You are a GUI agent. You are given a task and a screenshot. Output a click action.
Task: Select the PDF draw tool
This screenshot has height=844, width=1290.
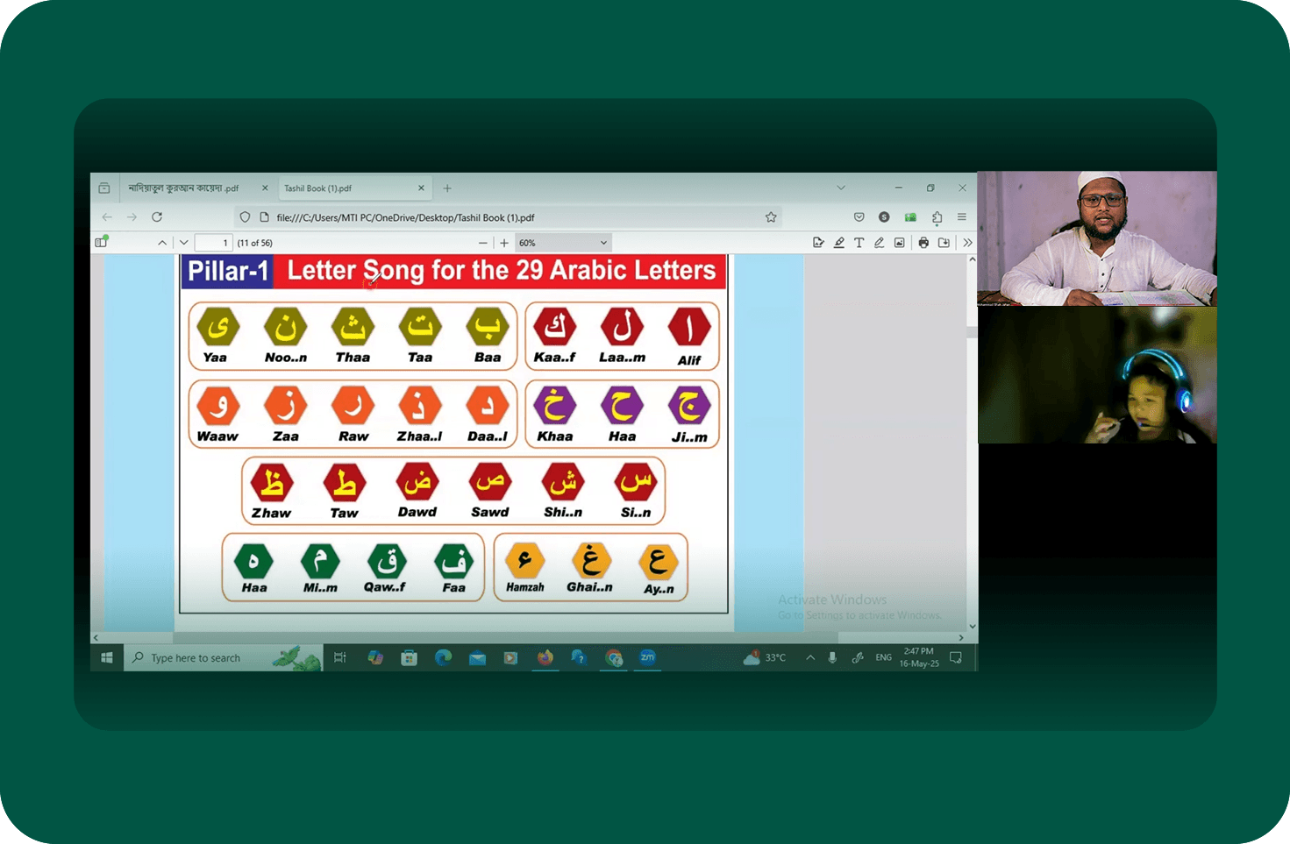[879, 243]
